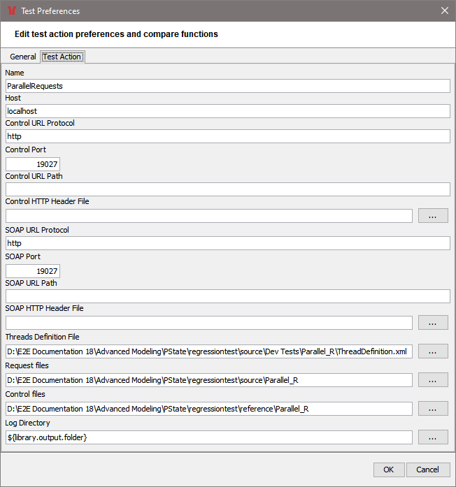
Task: Close the Test Preferences dialog
Action: point(444,10)
